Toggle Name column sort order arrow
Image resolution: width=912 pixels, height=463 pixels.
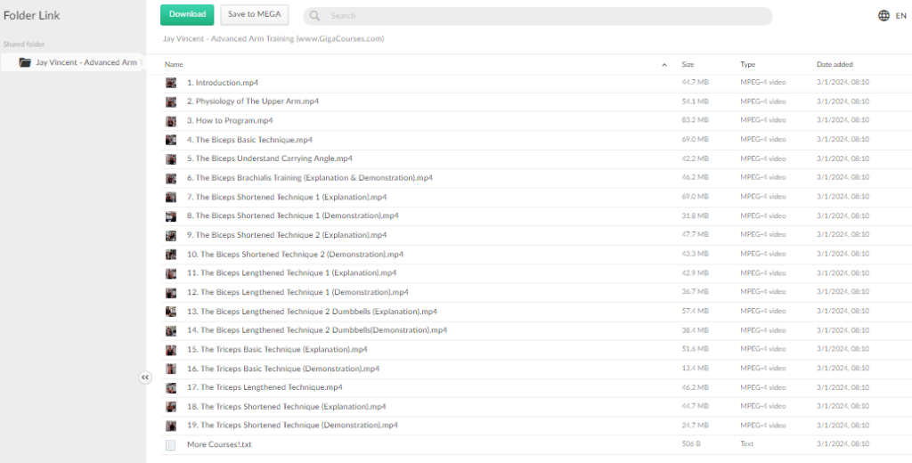[664, 65]
